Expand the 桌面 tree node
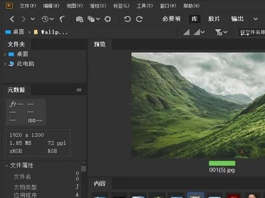Viewport: 265px width, 198px height. point(5,54)
